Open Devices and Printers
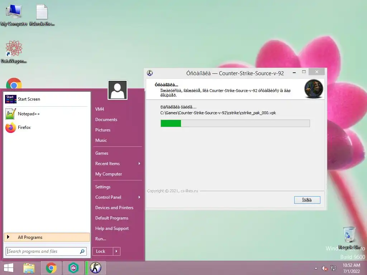 click(x=114, y=208)
